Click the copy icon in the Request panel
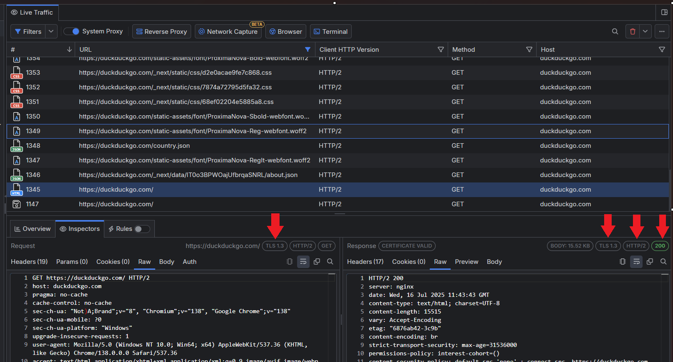The image size is (673, 362). (x=317, y=261)
